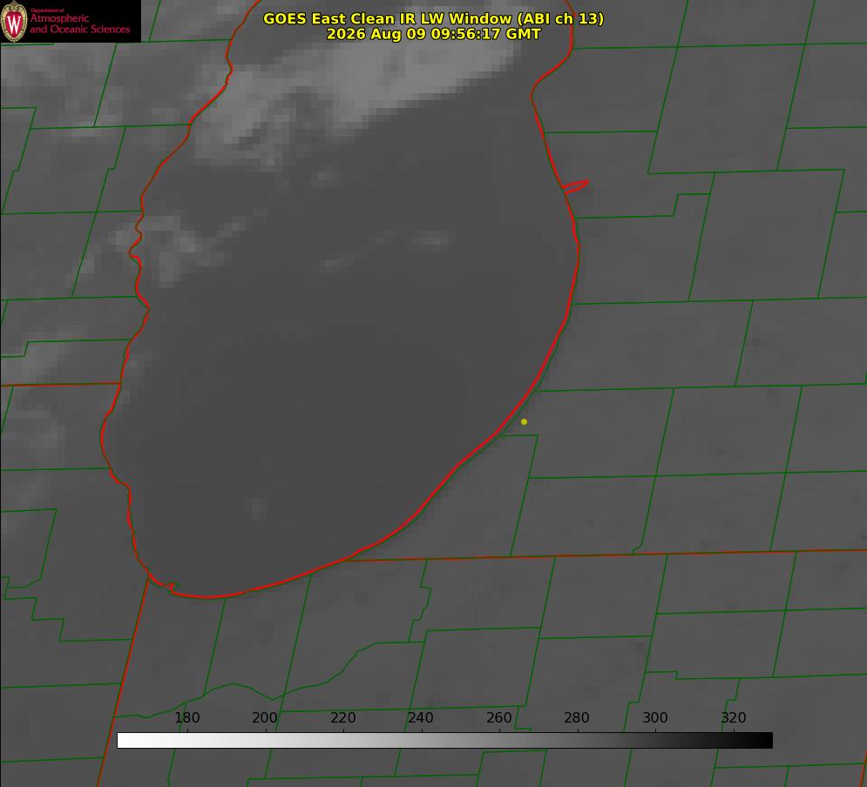Viewport: 867px width, 787px height.
Task: Click the 180 colorbar label
Action: [186, 717]
